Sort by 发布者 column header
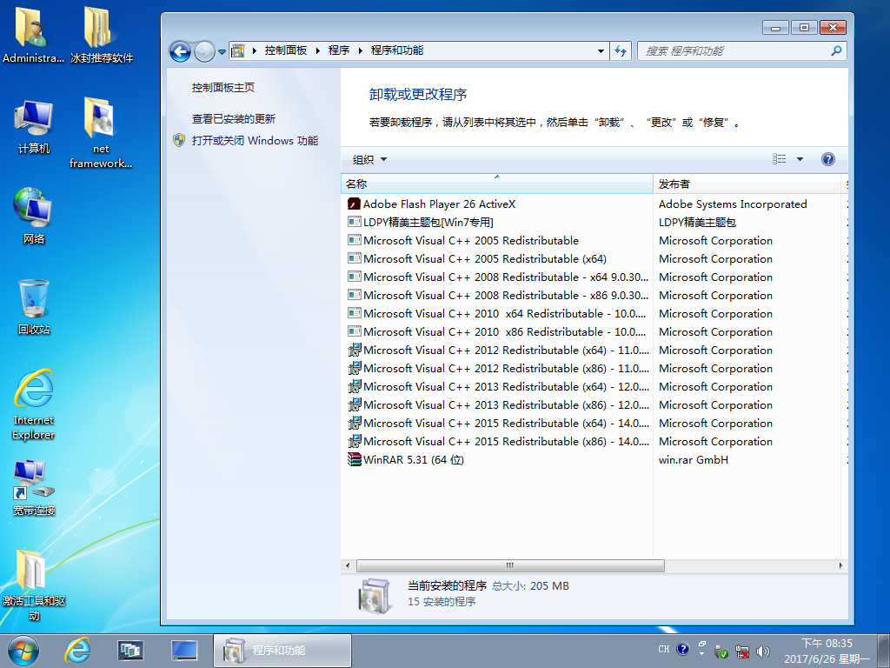Viewport: 890px width, 668px height. click(x=747, y=184)
